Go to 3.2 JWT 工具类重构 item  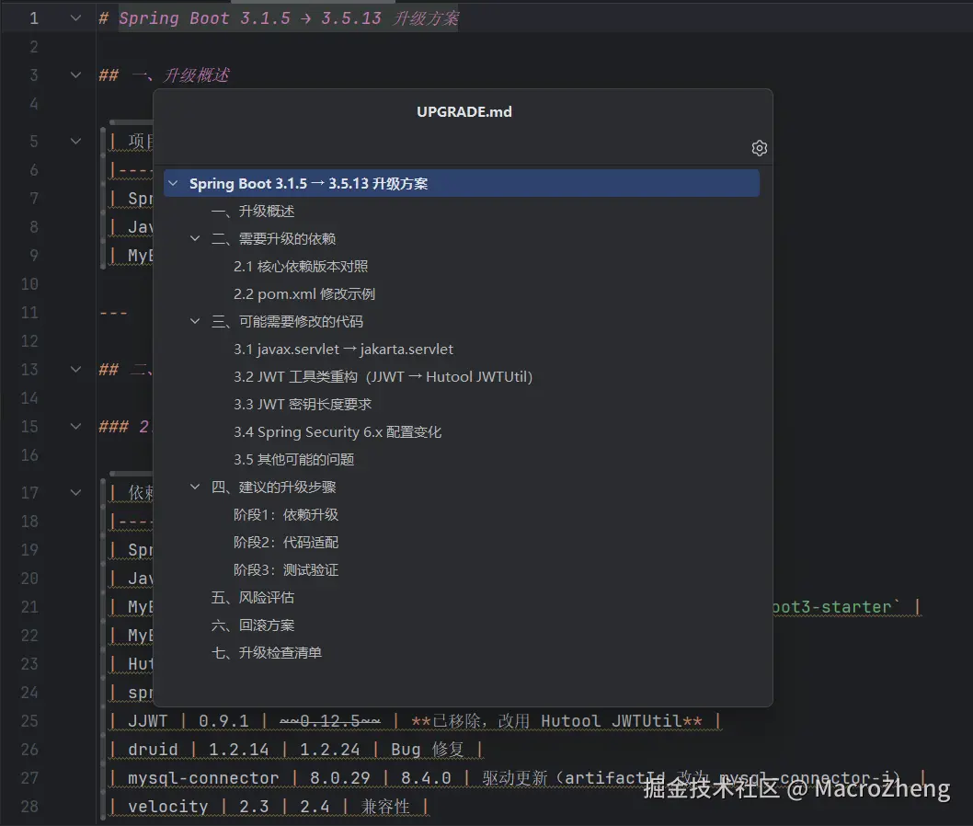[383, 377]
